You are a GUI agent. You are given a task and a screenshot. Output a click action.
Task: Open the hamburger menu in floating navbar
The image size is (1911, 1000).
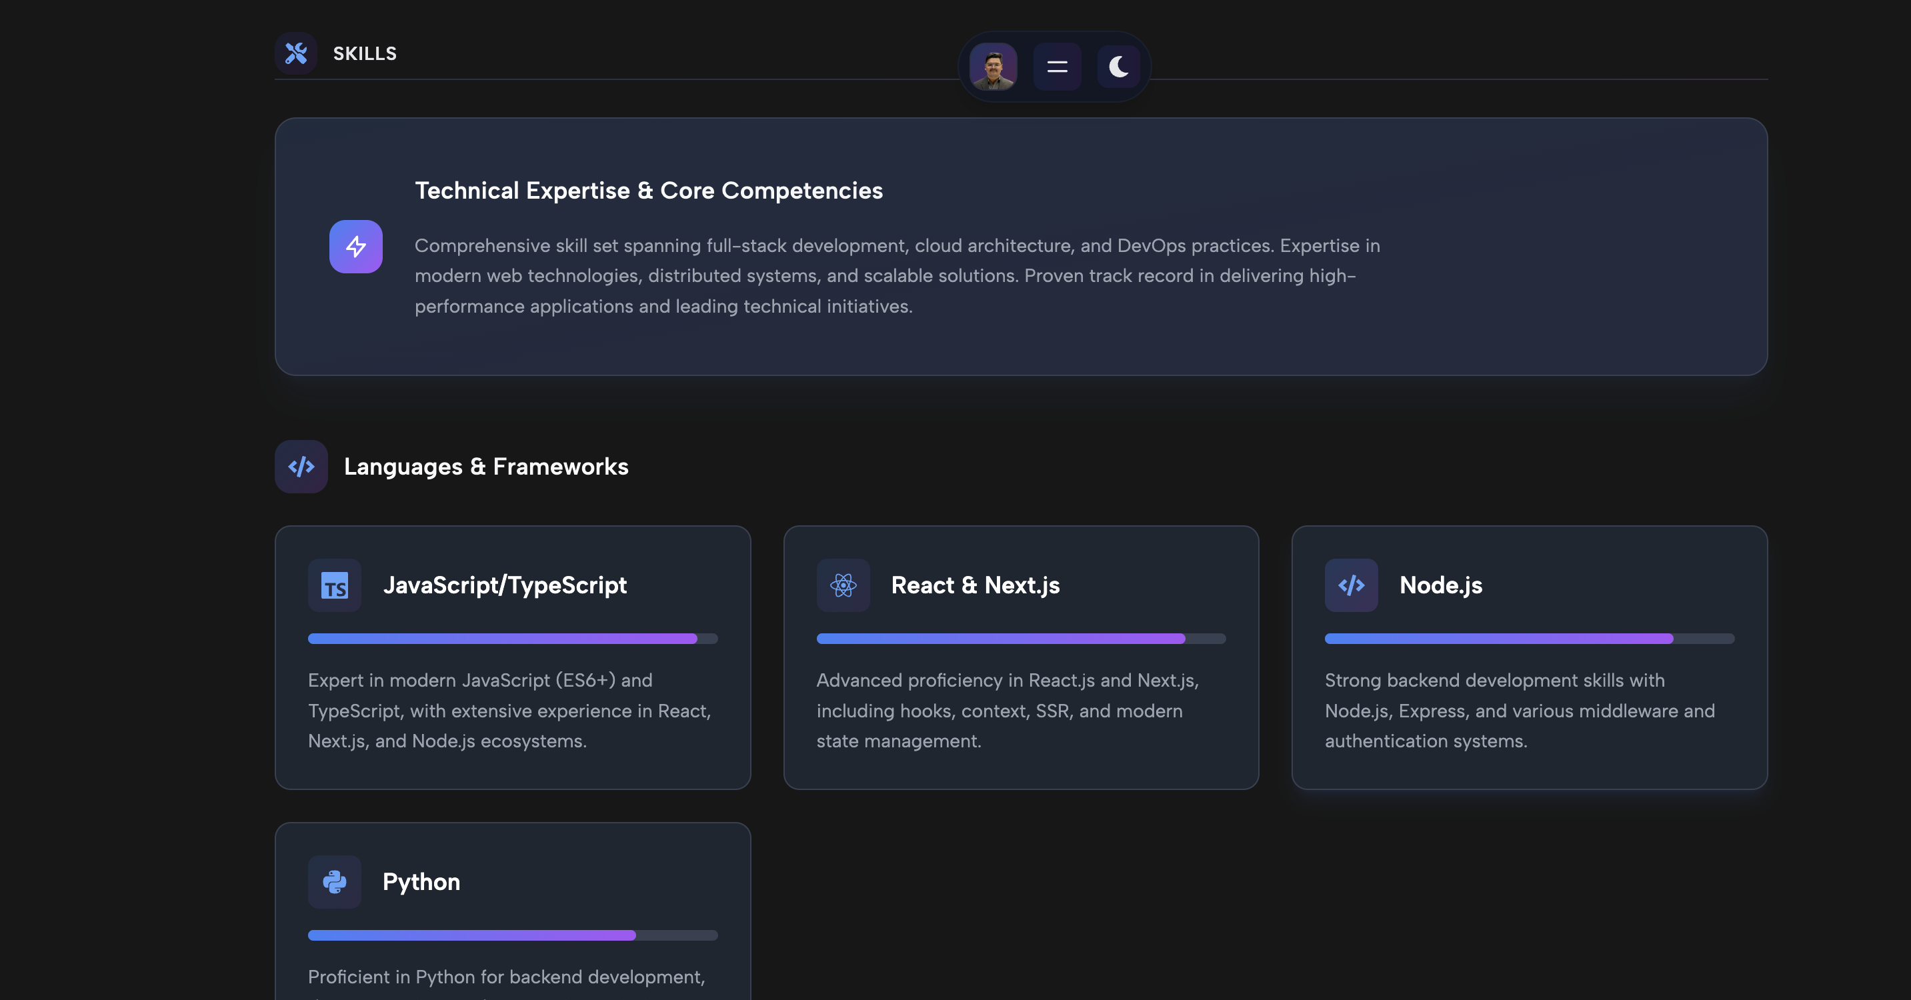[1056, 67]
